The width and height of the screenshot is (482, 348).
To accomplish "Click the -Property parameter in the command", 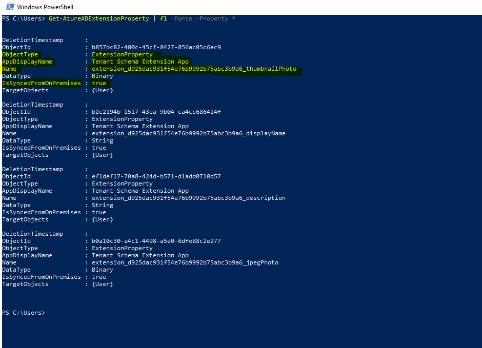I will coord(212,19).
